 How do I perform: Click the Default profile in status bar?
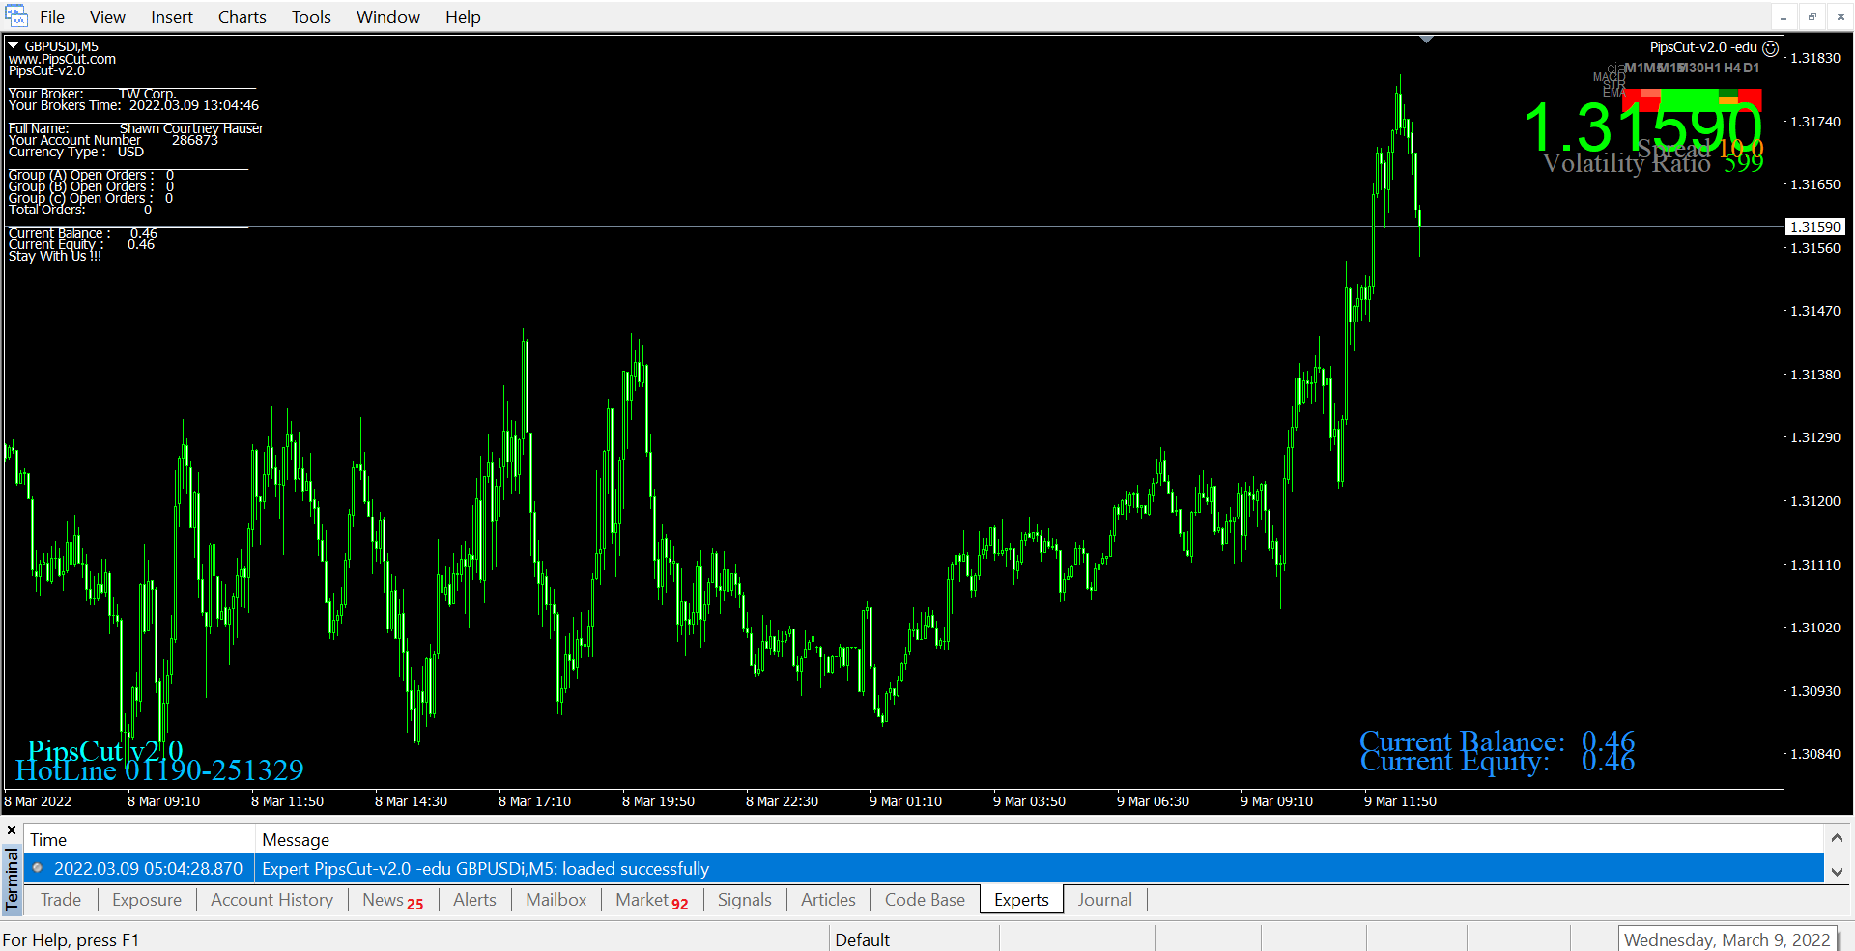pos(862,939)
